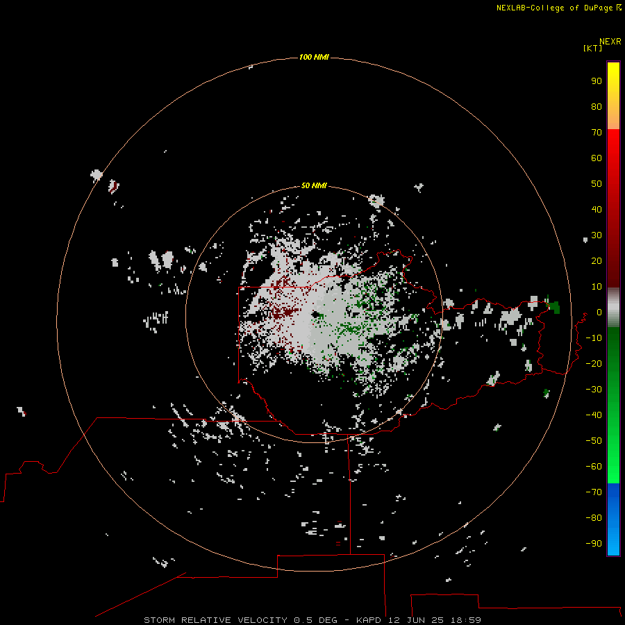Click the -60 value on the velocity scale
The height and width of the screenshot is (625, 625).
click(x=594, y=467)
